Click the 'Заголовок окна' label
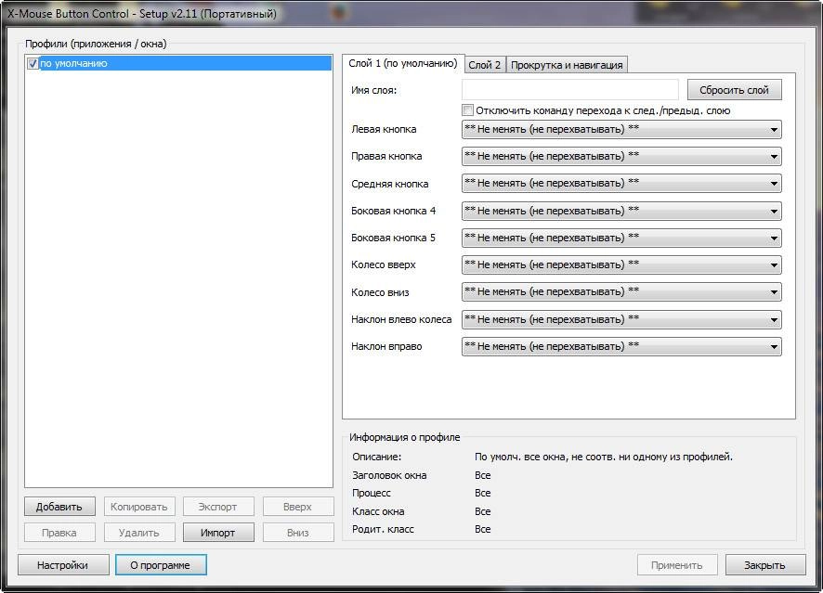 (389, 475)
